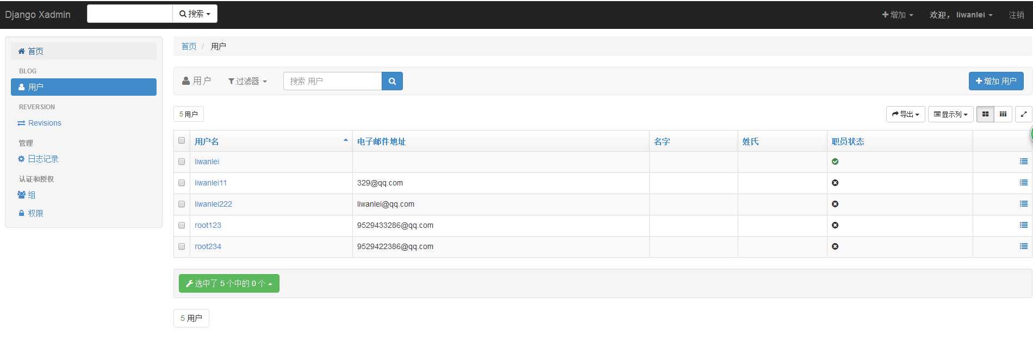Open user link liwanlei
The image size is (1033, 341).
[207, 162]
